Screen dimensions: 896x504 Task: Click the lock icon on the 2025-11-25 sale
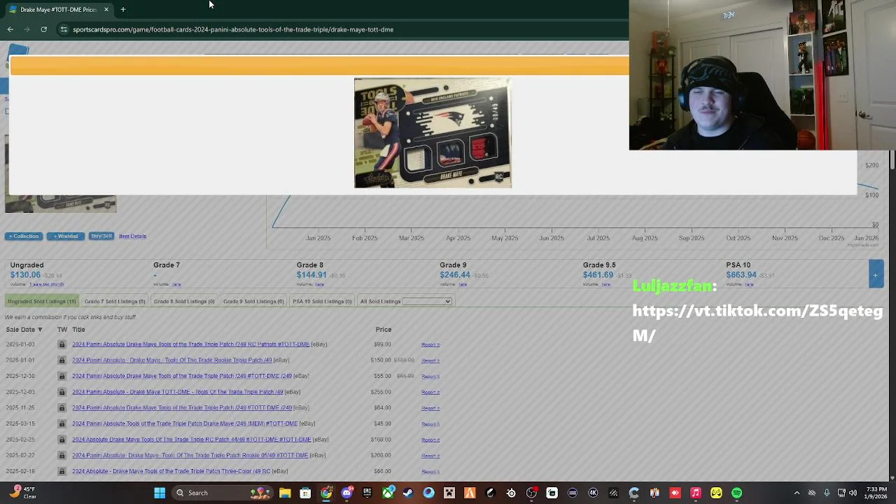point(62,408)
